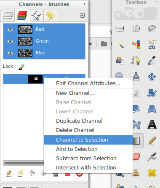160x188 pixels.
Task: Expand the >> overflow chevron in middle window
Action: pos(91,44)
